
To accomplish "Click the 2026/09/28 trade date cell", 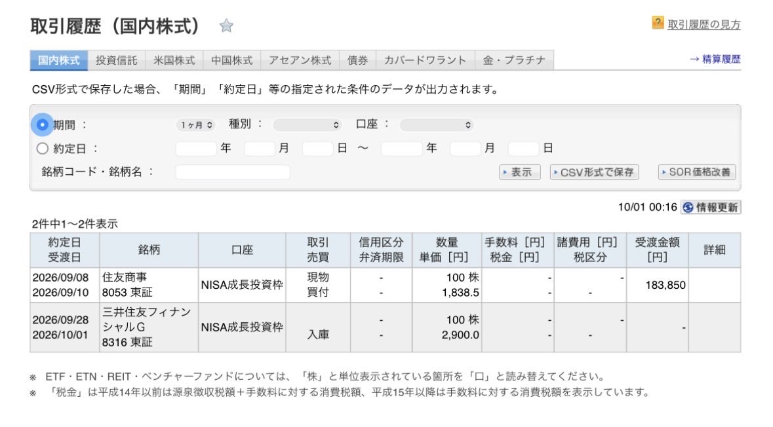I will (x=60, y=320).
